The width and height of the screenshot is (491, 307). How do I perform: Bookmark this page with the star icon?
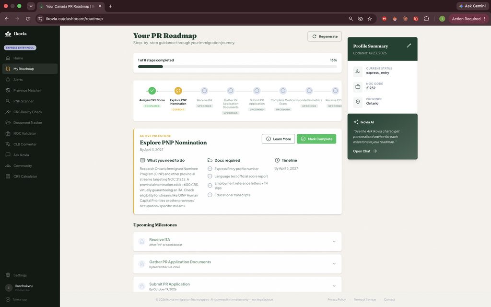370,19
